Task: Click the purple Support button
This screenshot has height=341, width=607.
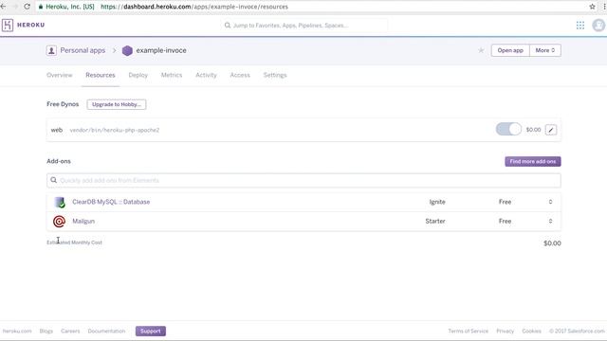Action: pyautogui.click(x=151, y=331)
